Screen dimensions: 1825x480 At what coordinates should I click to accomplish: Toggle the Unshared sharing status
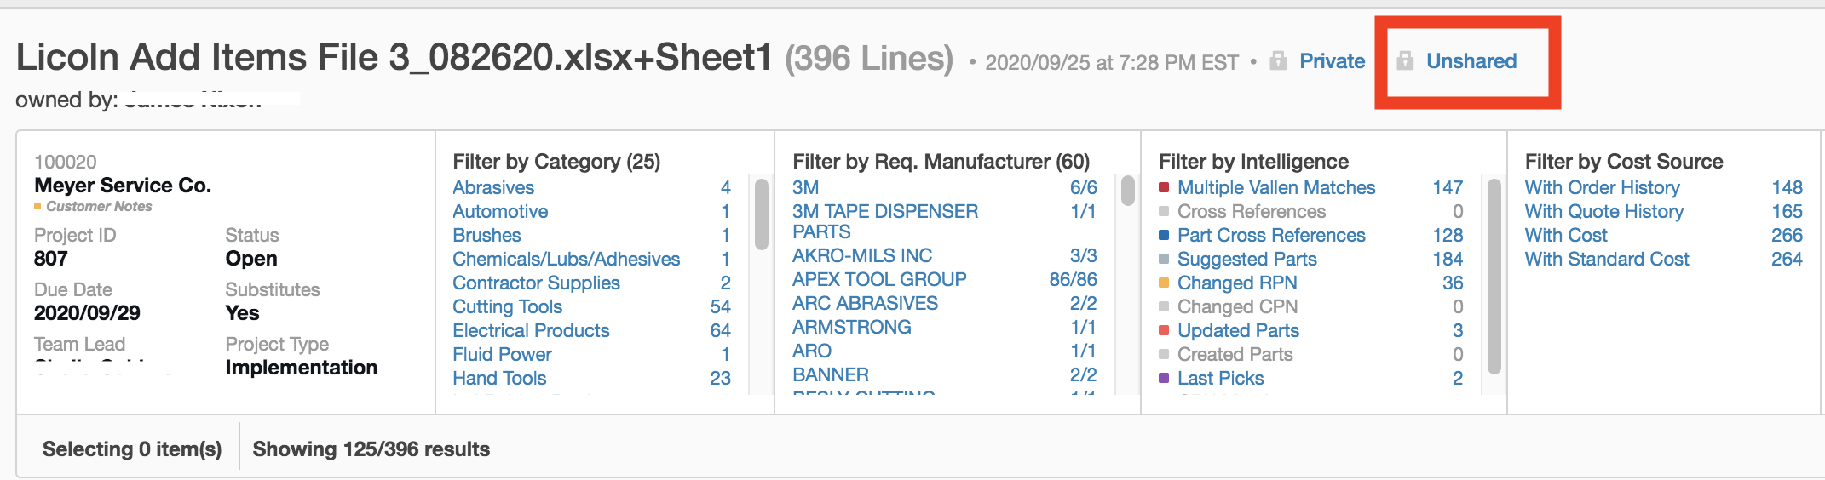1471,61
